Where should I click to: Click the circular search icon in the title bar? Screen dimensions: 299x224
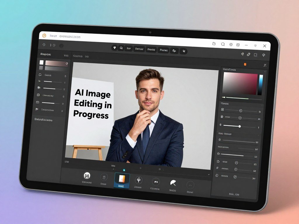223,44
